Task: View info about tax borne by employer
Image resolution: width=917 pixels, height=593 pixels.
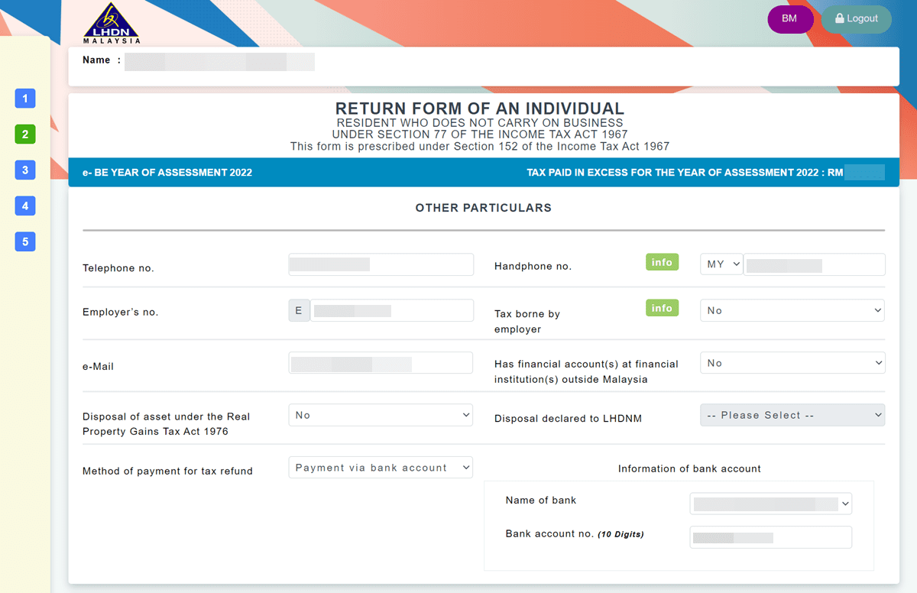Action: pos(662,307)
